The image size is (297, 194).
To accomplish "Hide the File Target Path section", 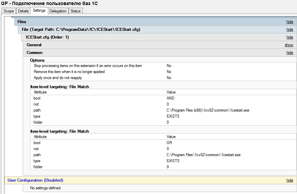I will coord(290,29).
